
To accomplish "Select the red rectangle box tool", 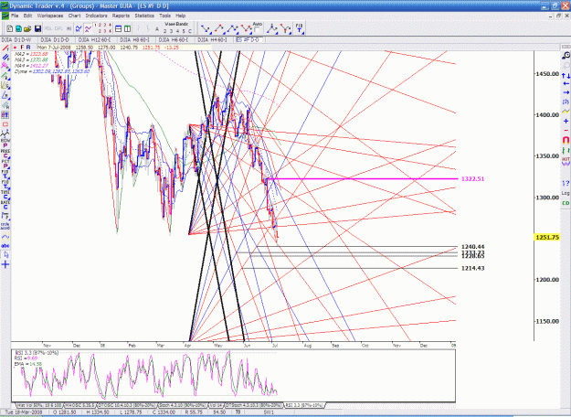I will pyautogui.click(x=5, y=124).
